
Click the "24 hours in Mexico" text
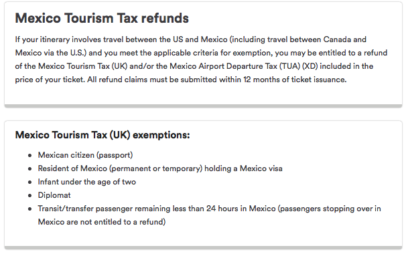[x=241, y=209]
